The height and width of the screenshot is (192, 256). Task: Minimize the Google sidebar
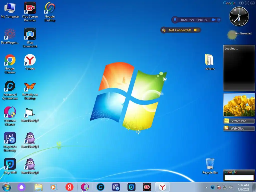click(x=252, y=3)
